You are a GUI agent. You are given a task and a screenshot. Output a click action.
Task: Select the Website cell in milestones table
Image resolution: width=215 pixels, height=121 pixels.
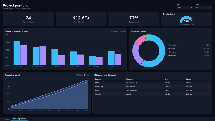pos(98,94)
